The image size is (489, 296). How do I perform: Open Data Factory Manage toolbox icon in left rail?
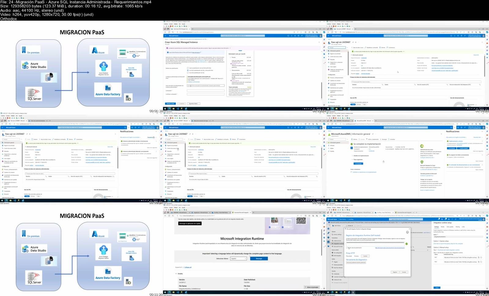coord(328,242)
